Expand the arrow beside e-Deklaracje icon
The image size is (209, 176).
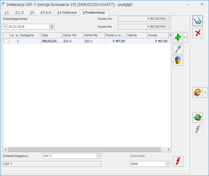(205, 93)
